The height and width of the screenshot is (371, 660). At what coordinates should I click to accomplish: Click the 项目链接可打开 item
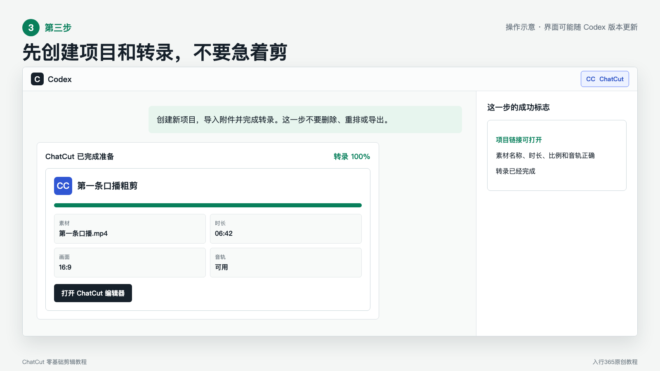pyautogui.click(x=519, y=140)
